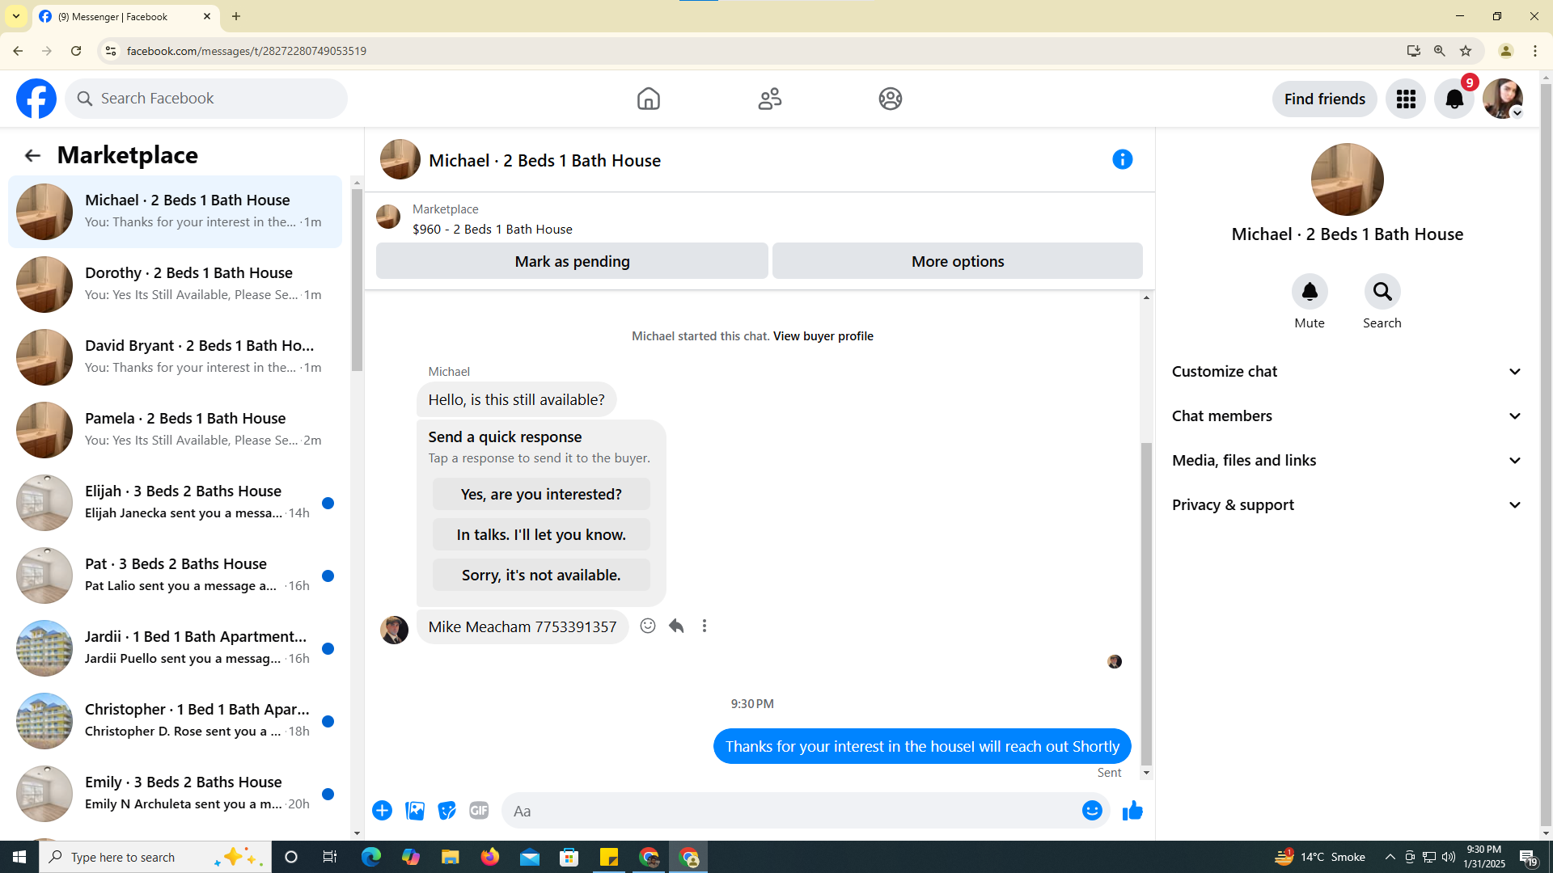Open the Elijah 3 Beds 2 Baths conversation

(x=175, y=503)
